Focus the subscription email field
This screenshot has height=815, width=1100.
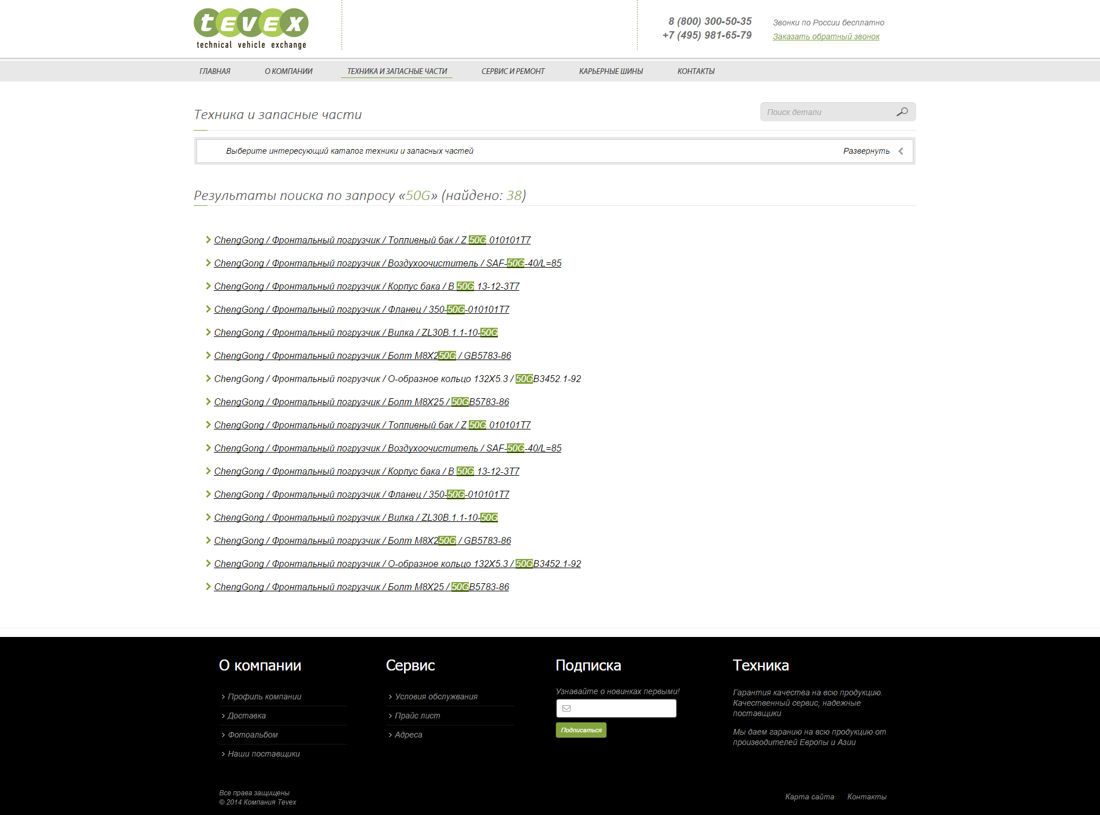pos(616,708)
